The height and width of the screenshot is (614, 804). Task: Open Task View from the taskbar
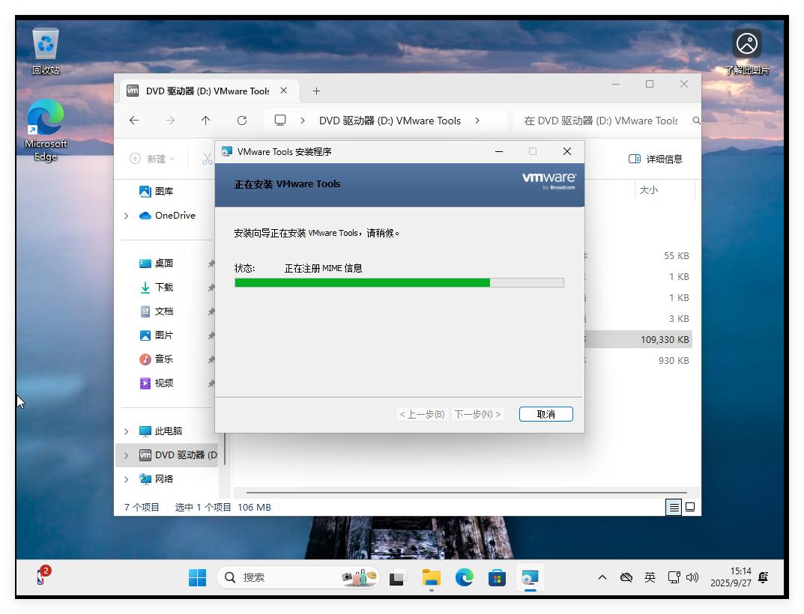(396, 577)
